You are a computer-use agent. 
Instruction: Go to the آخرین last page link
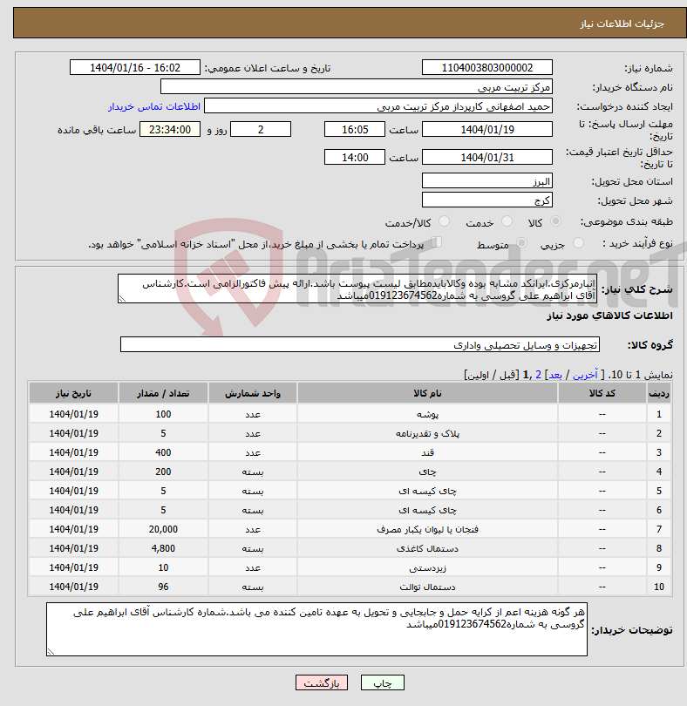point(585,375)
